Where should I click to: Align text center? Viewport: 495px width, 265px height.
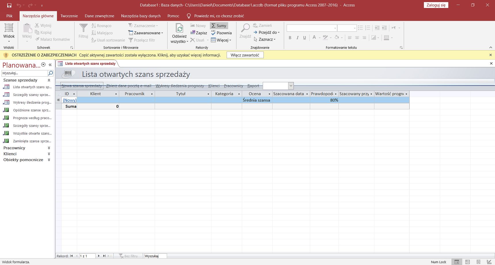point(357,38)
